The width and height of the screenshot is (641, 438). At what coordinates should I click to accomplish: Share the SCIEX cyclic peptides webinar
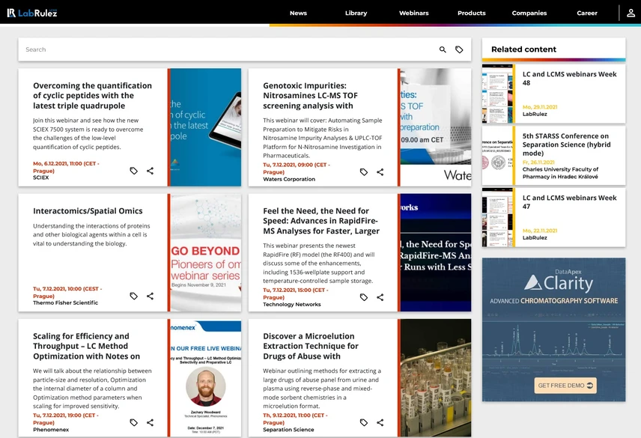pos(150,171)
